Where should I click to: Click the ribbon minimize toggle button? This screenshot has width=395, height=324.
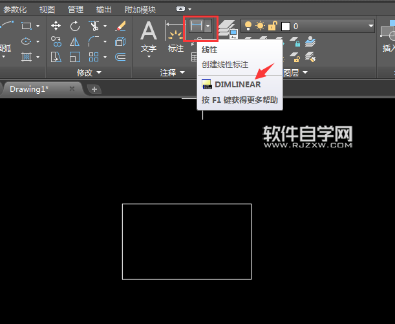click(180, 9)
